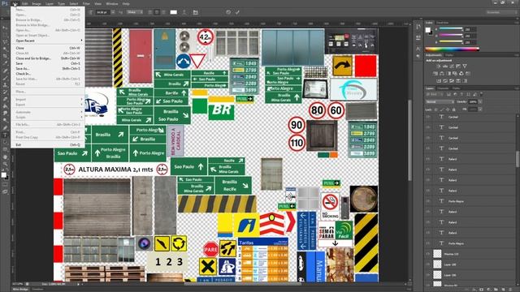The image size is (520, 292).
Task: Select the Clone Stamp tool
Action: [x=5, y=85]
